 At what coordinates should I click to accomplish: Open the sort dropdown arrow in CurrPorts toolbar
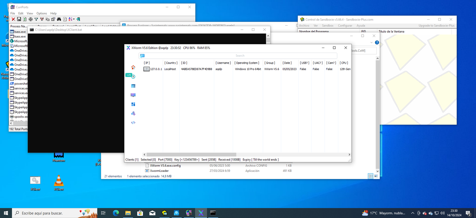coord(74,19)
